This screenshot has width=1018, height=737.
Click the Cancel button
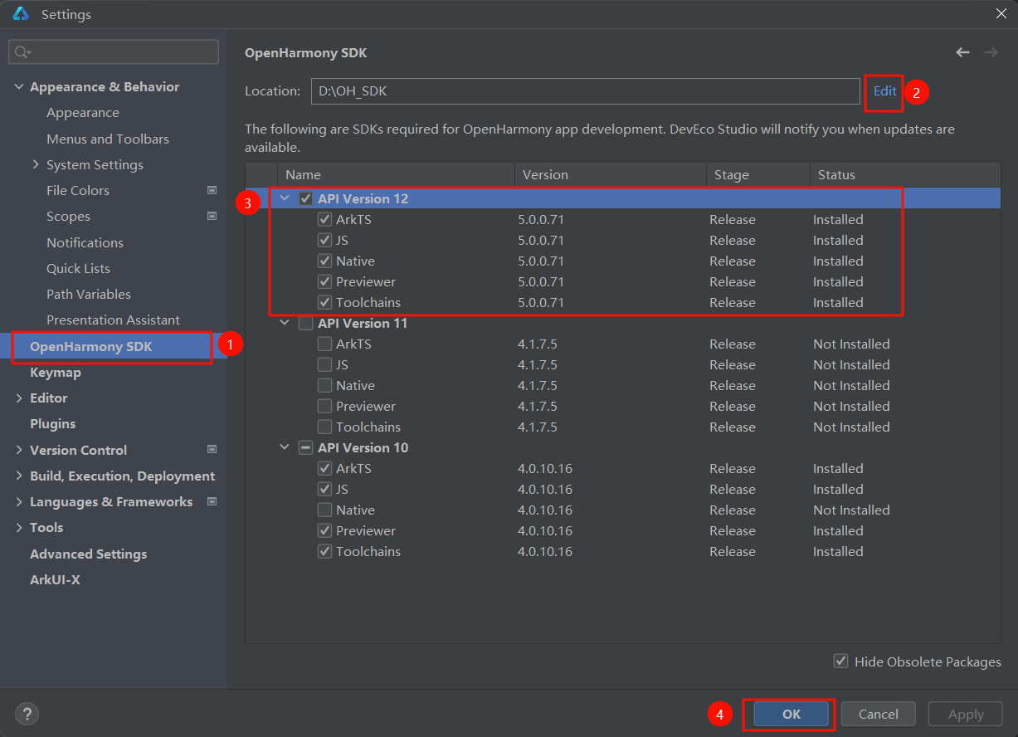[x=879, y=714]
